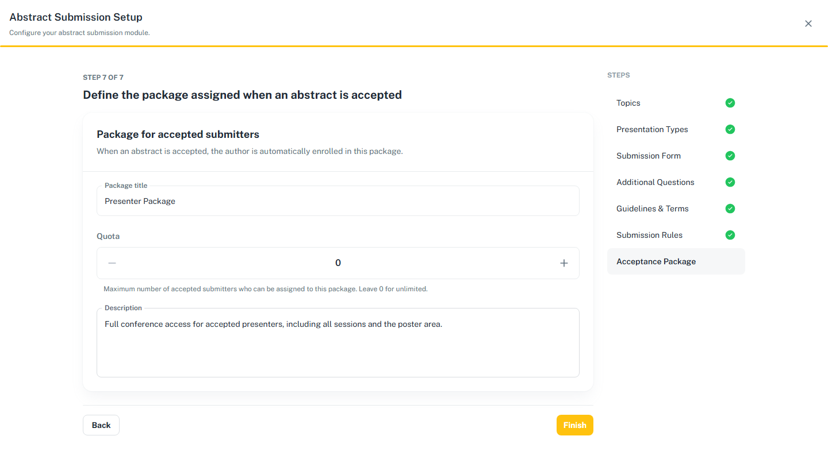Click the Back button
This screenshot has height=459, width=828.
[101, 425]
